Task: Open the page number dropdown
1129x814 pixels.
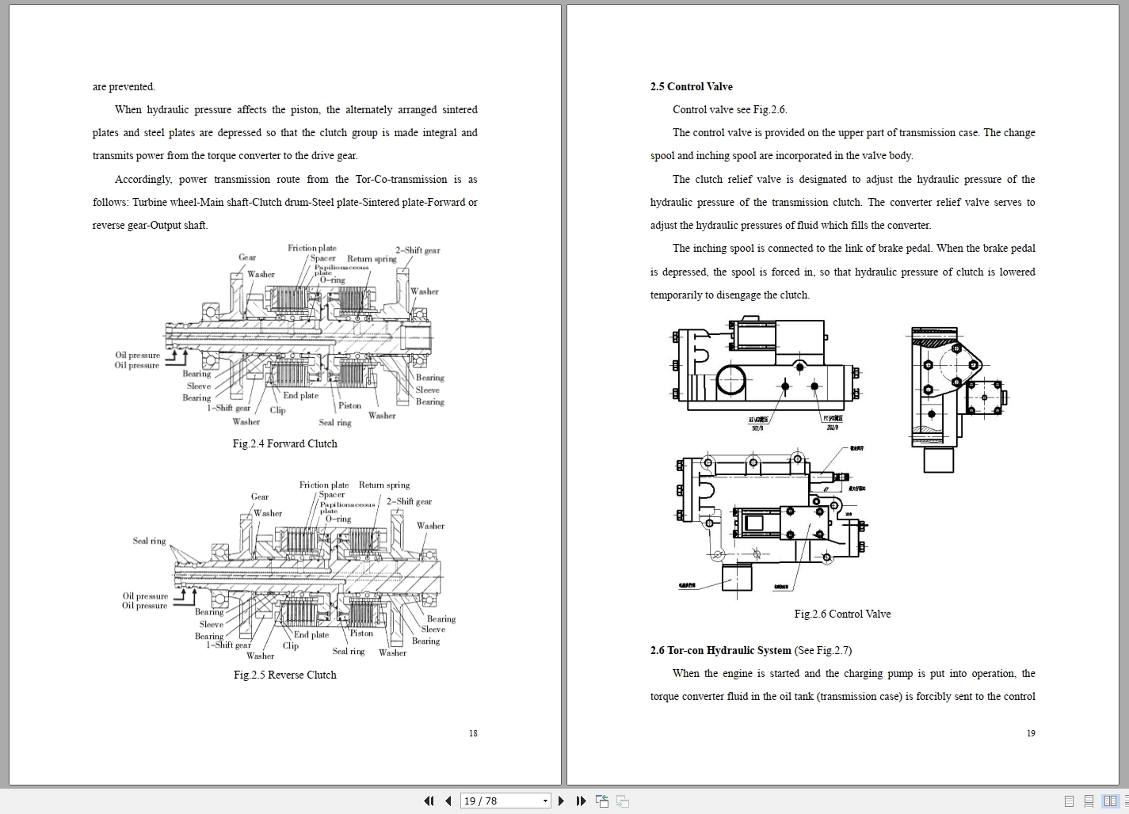Action: click(546, 801)
